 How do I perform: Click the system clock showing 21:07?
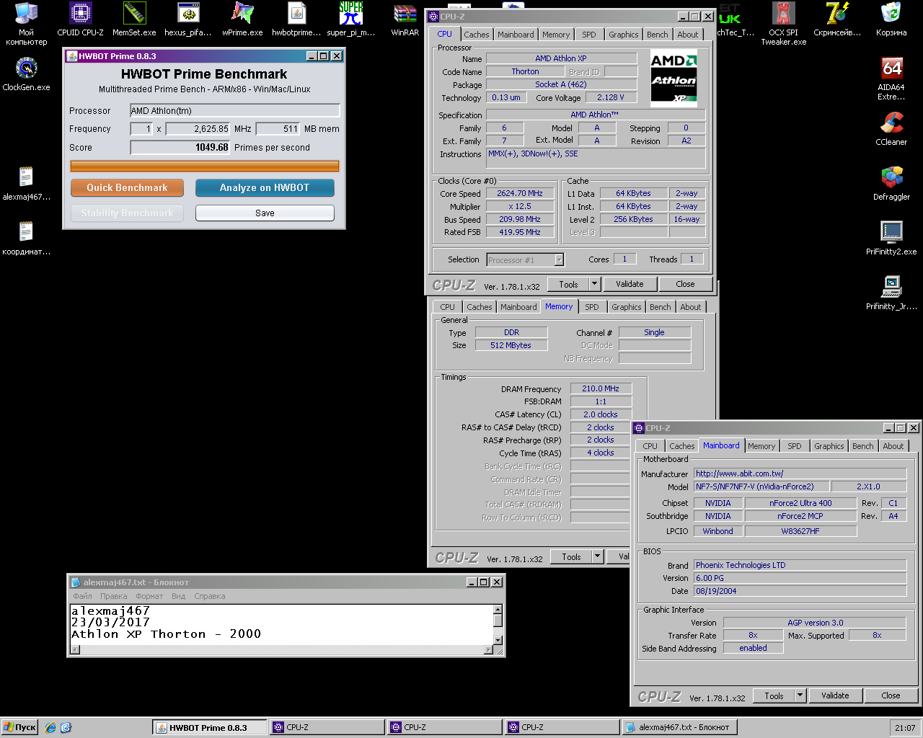[905, 727]
